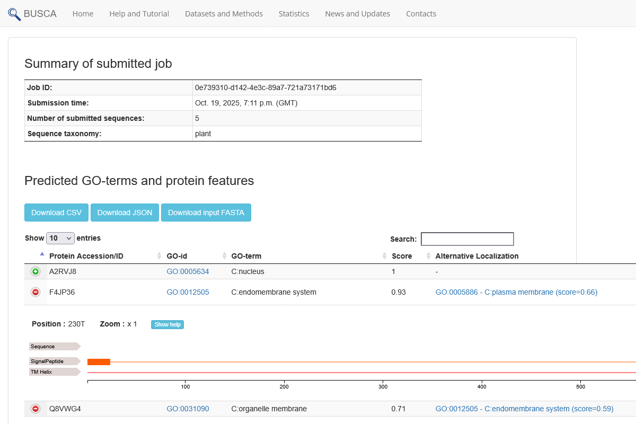Navigate to News and Updates

(x=357, y=14)
